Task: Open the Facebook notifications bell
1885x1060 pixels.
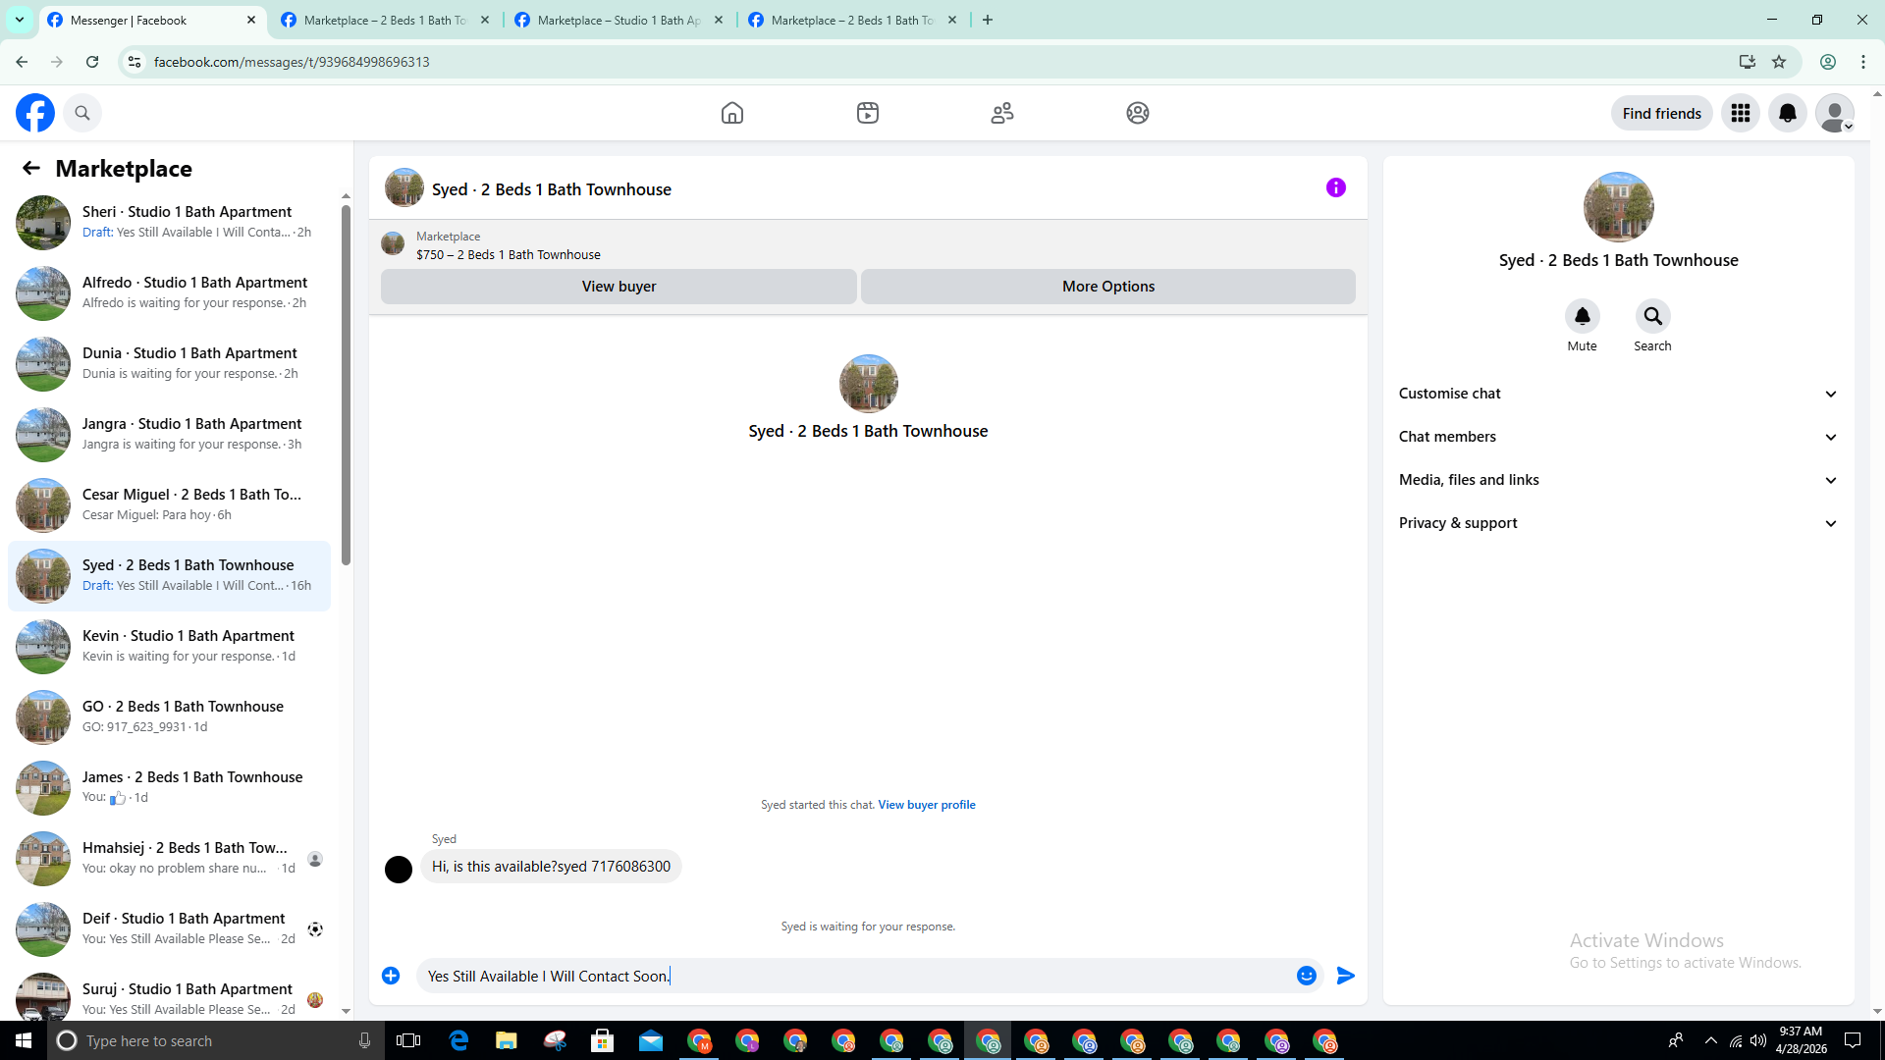Action: pyautogui.click(x=1787, y=113)
